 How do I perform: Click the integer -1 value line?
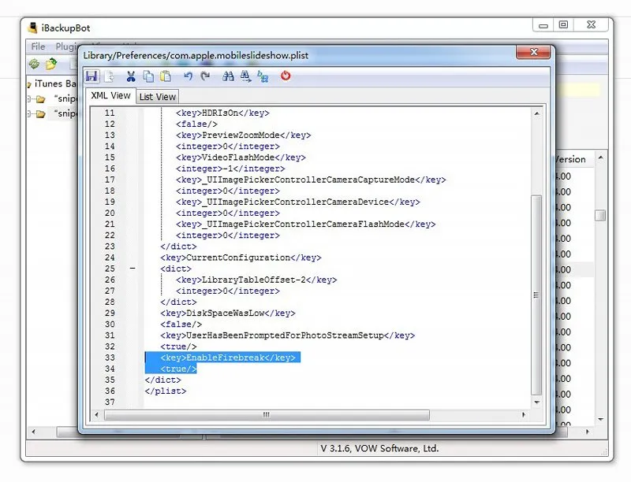(x=230, y=169)
